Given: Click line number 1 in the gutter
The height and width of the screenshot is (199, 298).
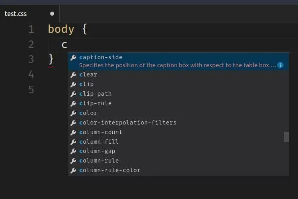Looking at the screenshot, I should (31, 29).
